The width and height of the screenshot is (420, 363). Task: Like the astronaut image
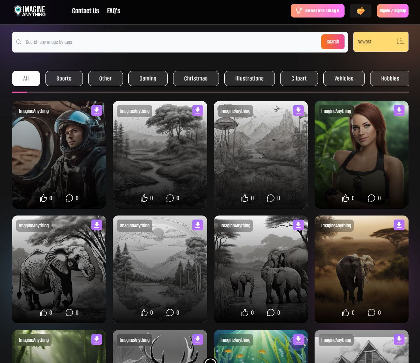43,198
